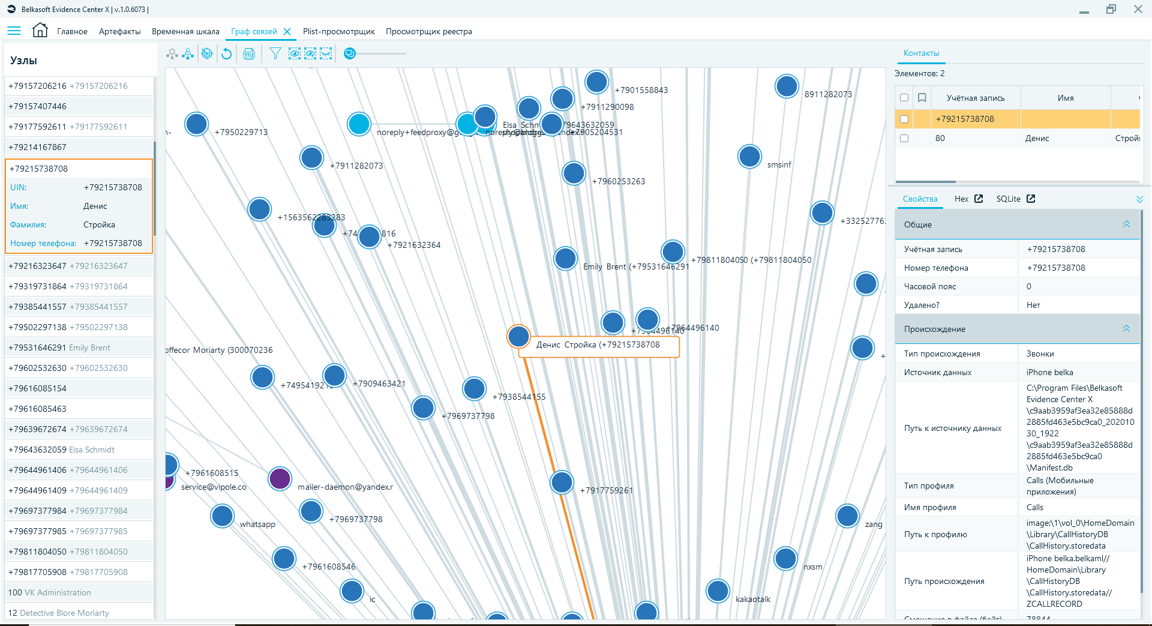Select node +79157206216 in list
Viewport: 1152px width, 626px height.
pos(79,86)
